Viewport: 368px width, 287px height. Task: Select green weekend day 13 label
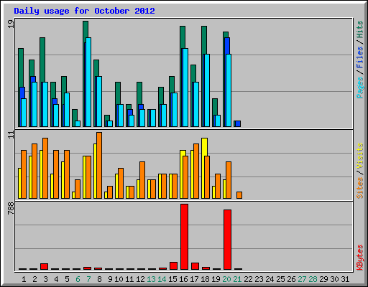(151, 279)
